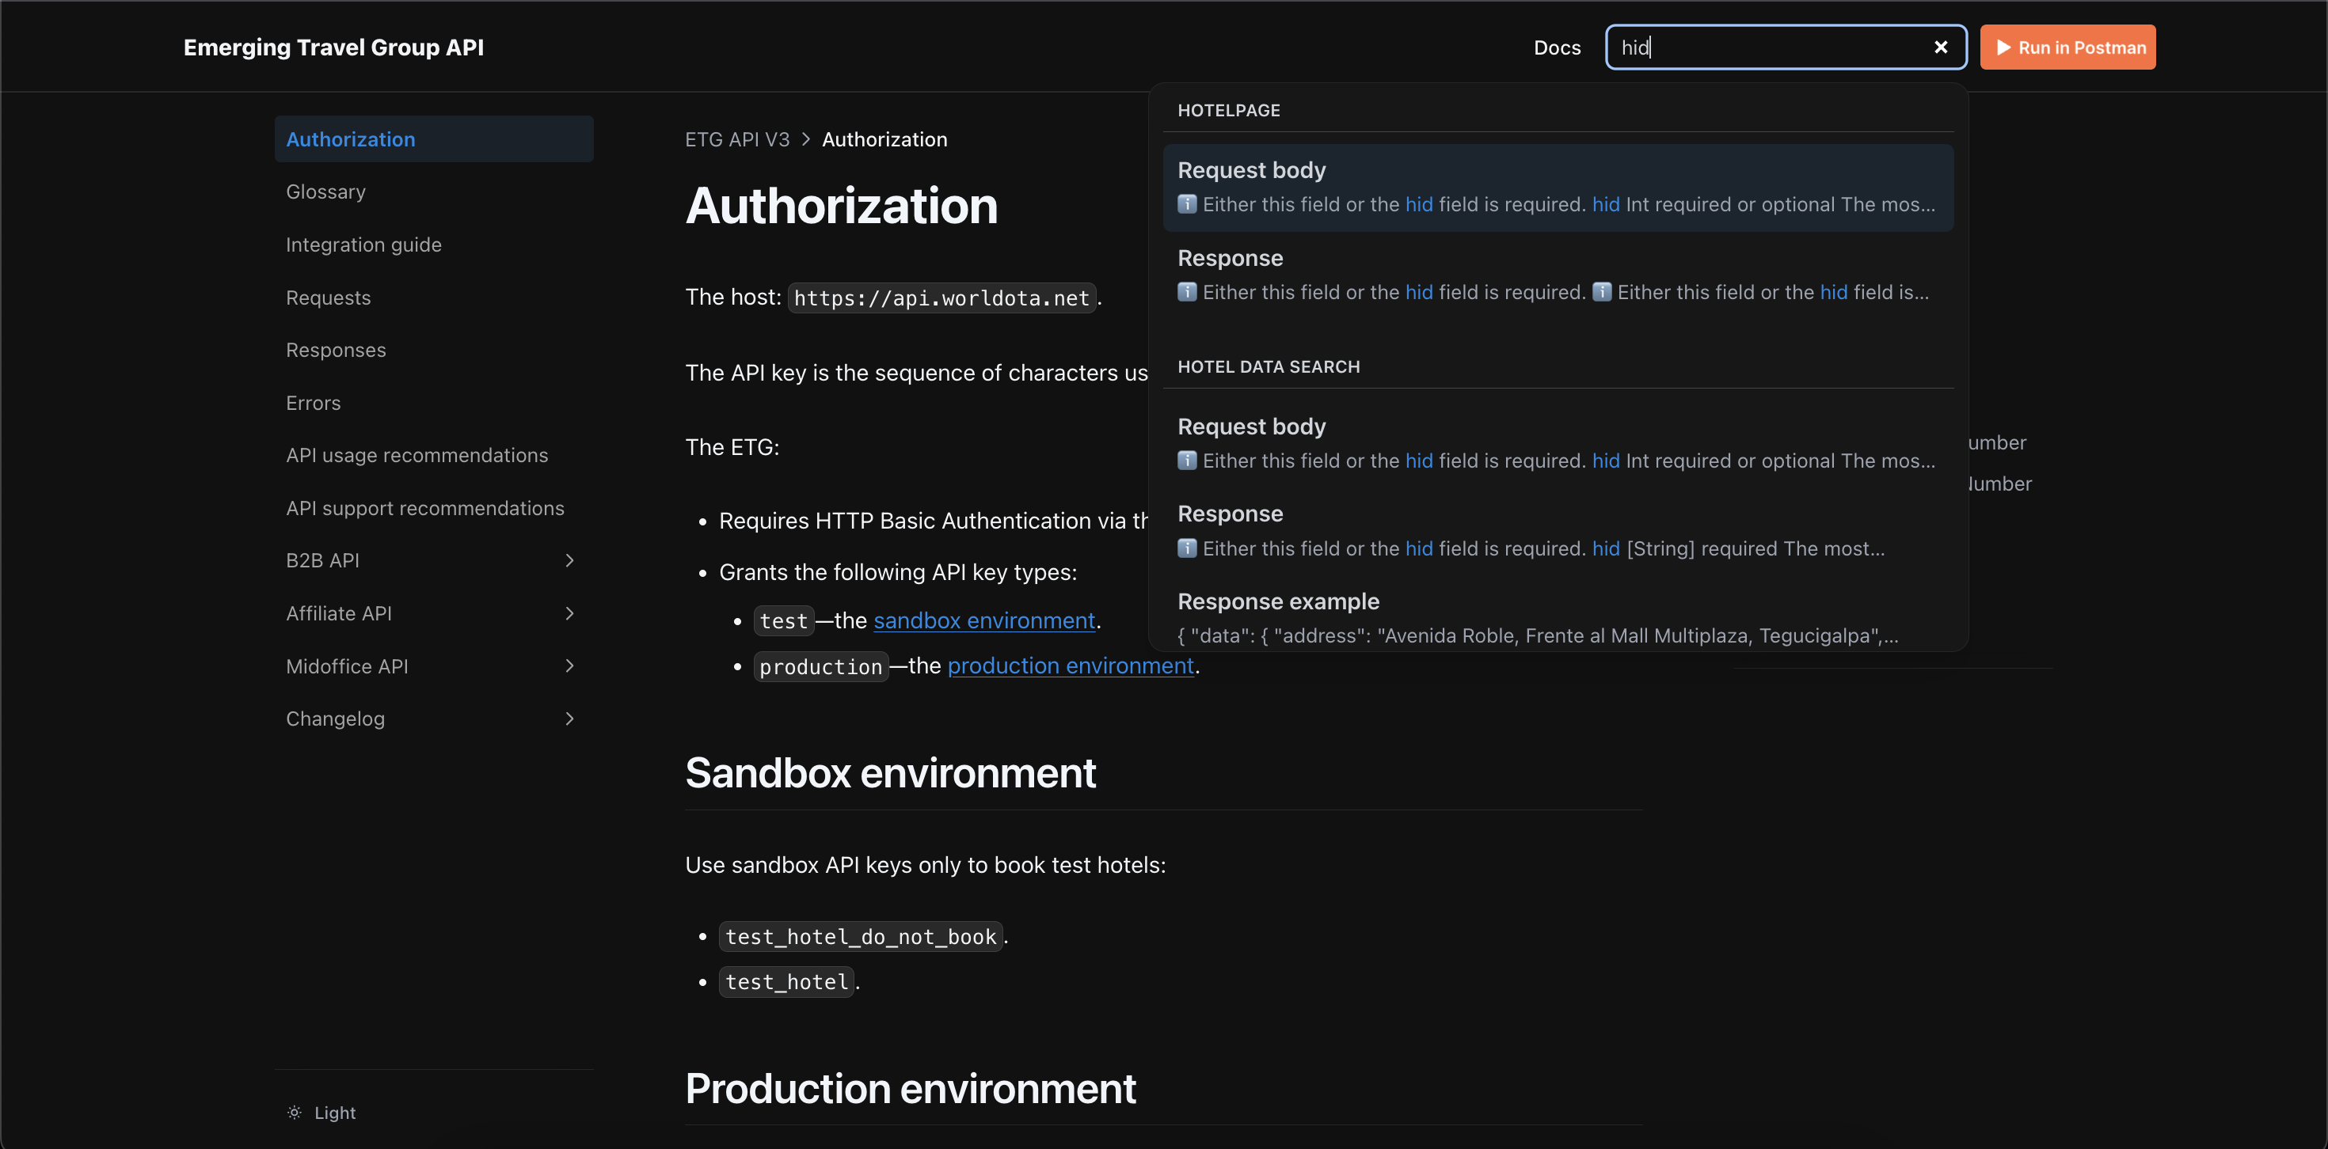This screenshot has width=2328, height=1149.
Task: Go to Errors in the sidebar
Action: [313, 403]
